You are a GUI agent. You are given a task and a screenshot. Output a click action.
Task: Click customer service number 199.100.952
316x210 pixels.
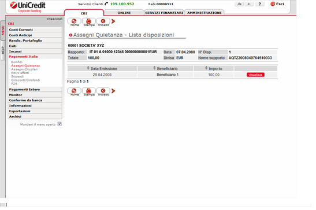click(122, 4)
